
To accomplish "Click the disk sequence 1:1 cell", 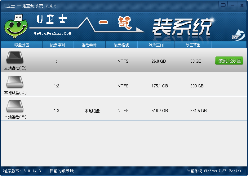I will (56, 61).
